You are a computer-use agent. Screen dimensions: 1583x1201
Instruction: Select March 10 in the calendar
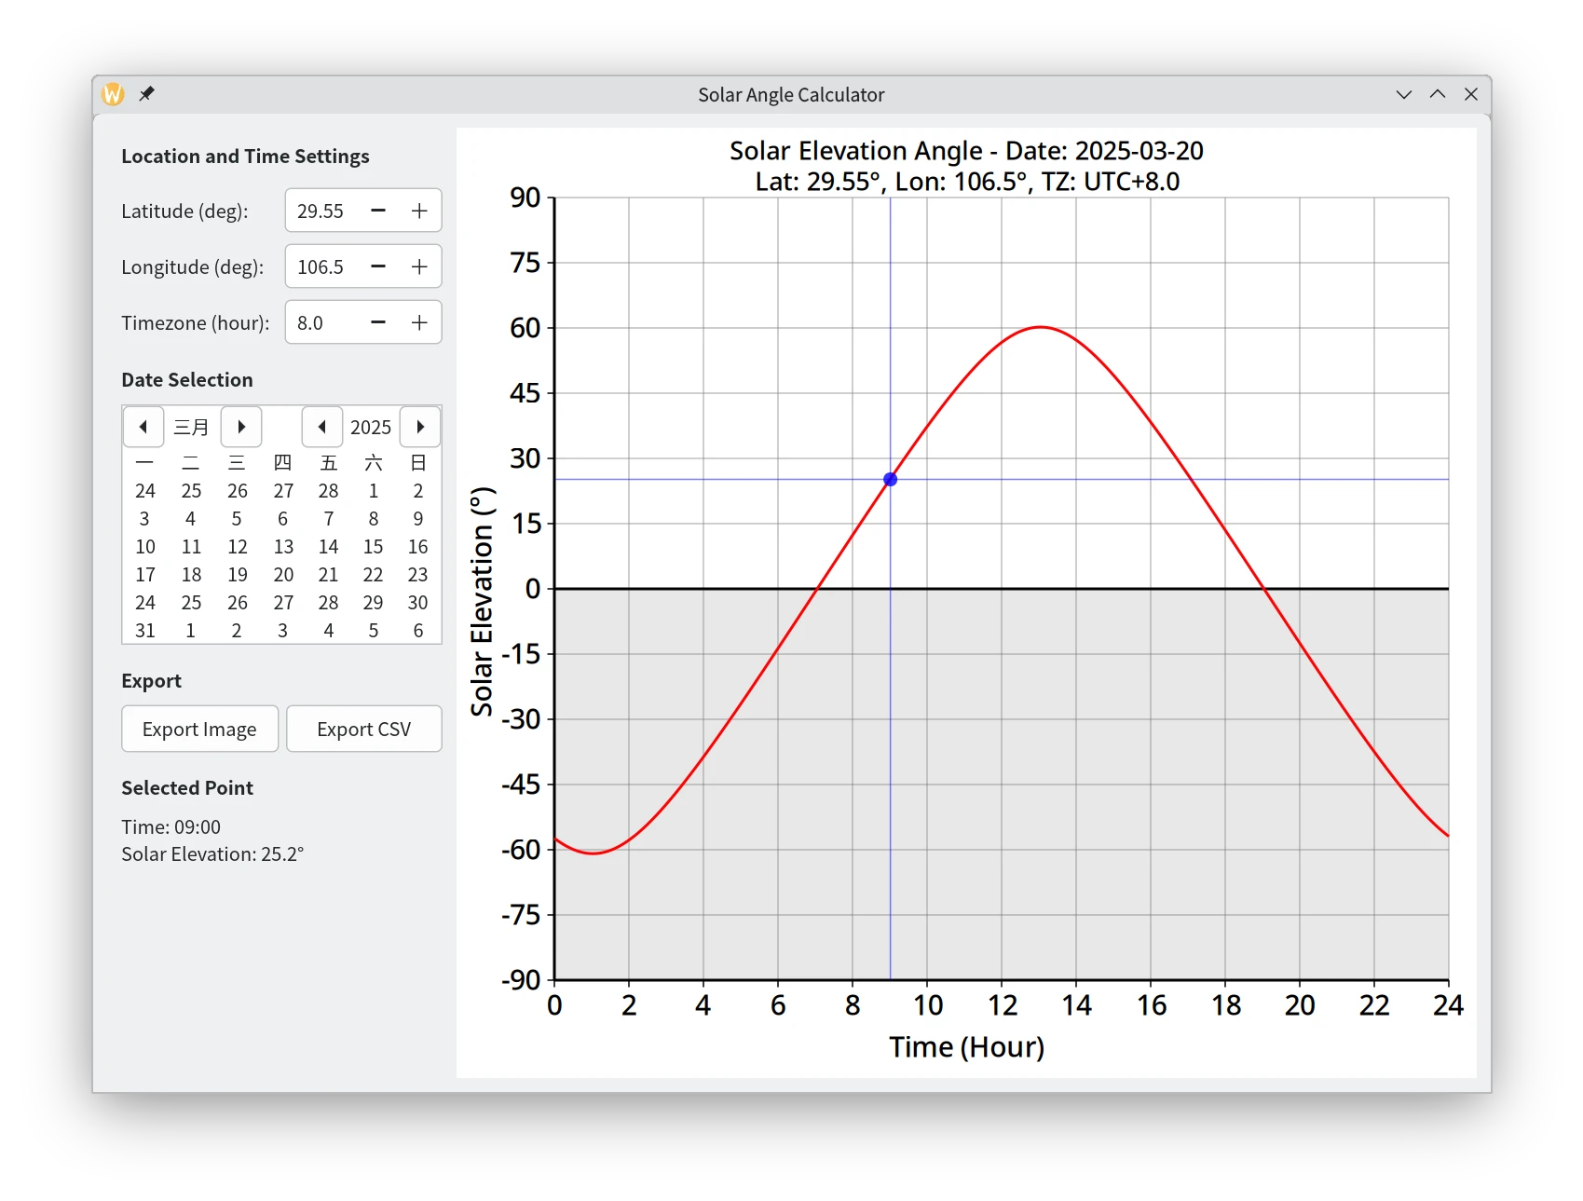point(145,547)
